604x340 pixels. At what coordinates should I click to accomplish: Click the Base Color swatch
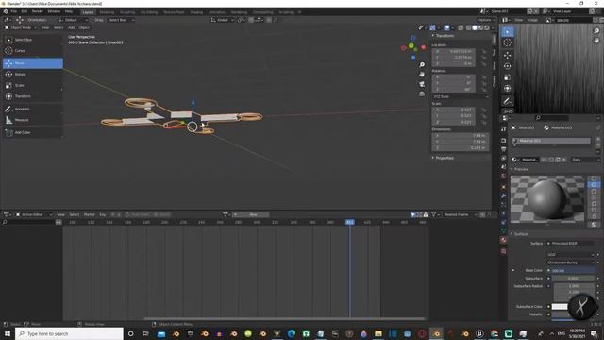pyautogui.click(x=573, y=271)
